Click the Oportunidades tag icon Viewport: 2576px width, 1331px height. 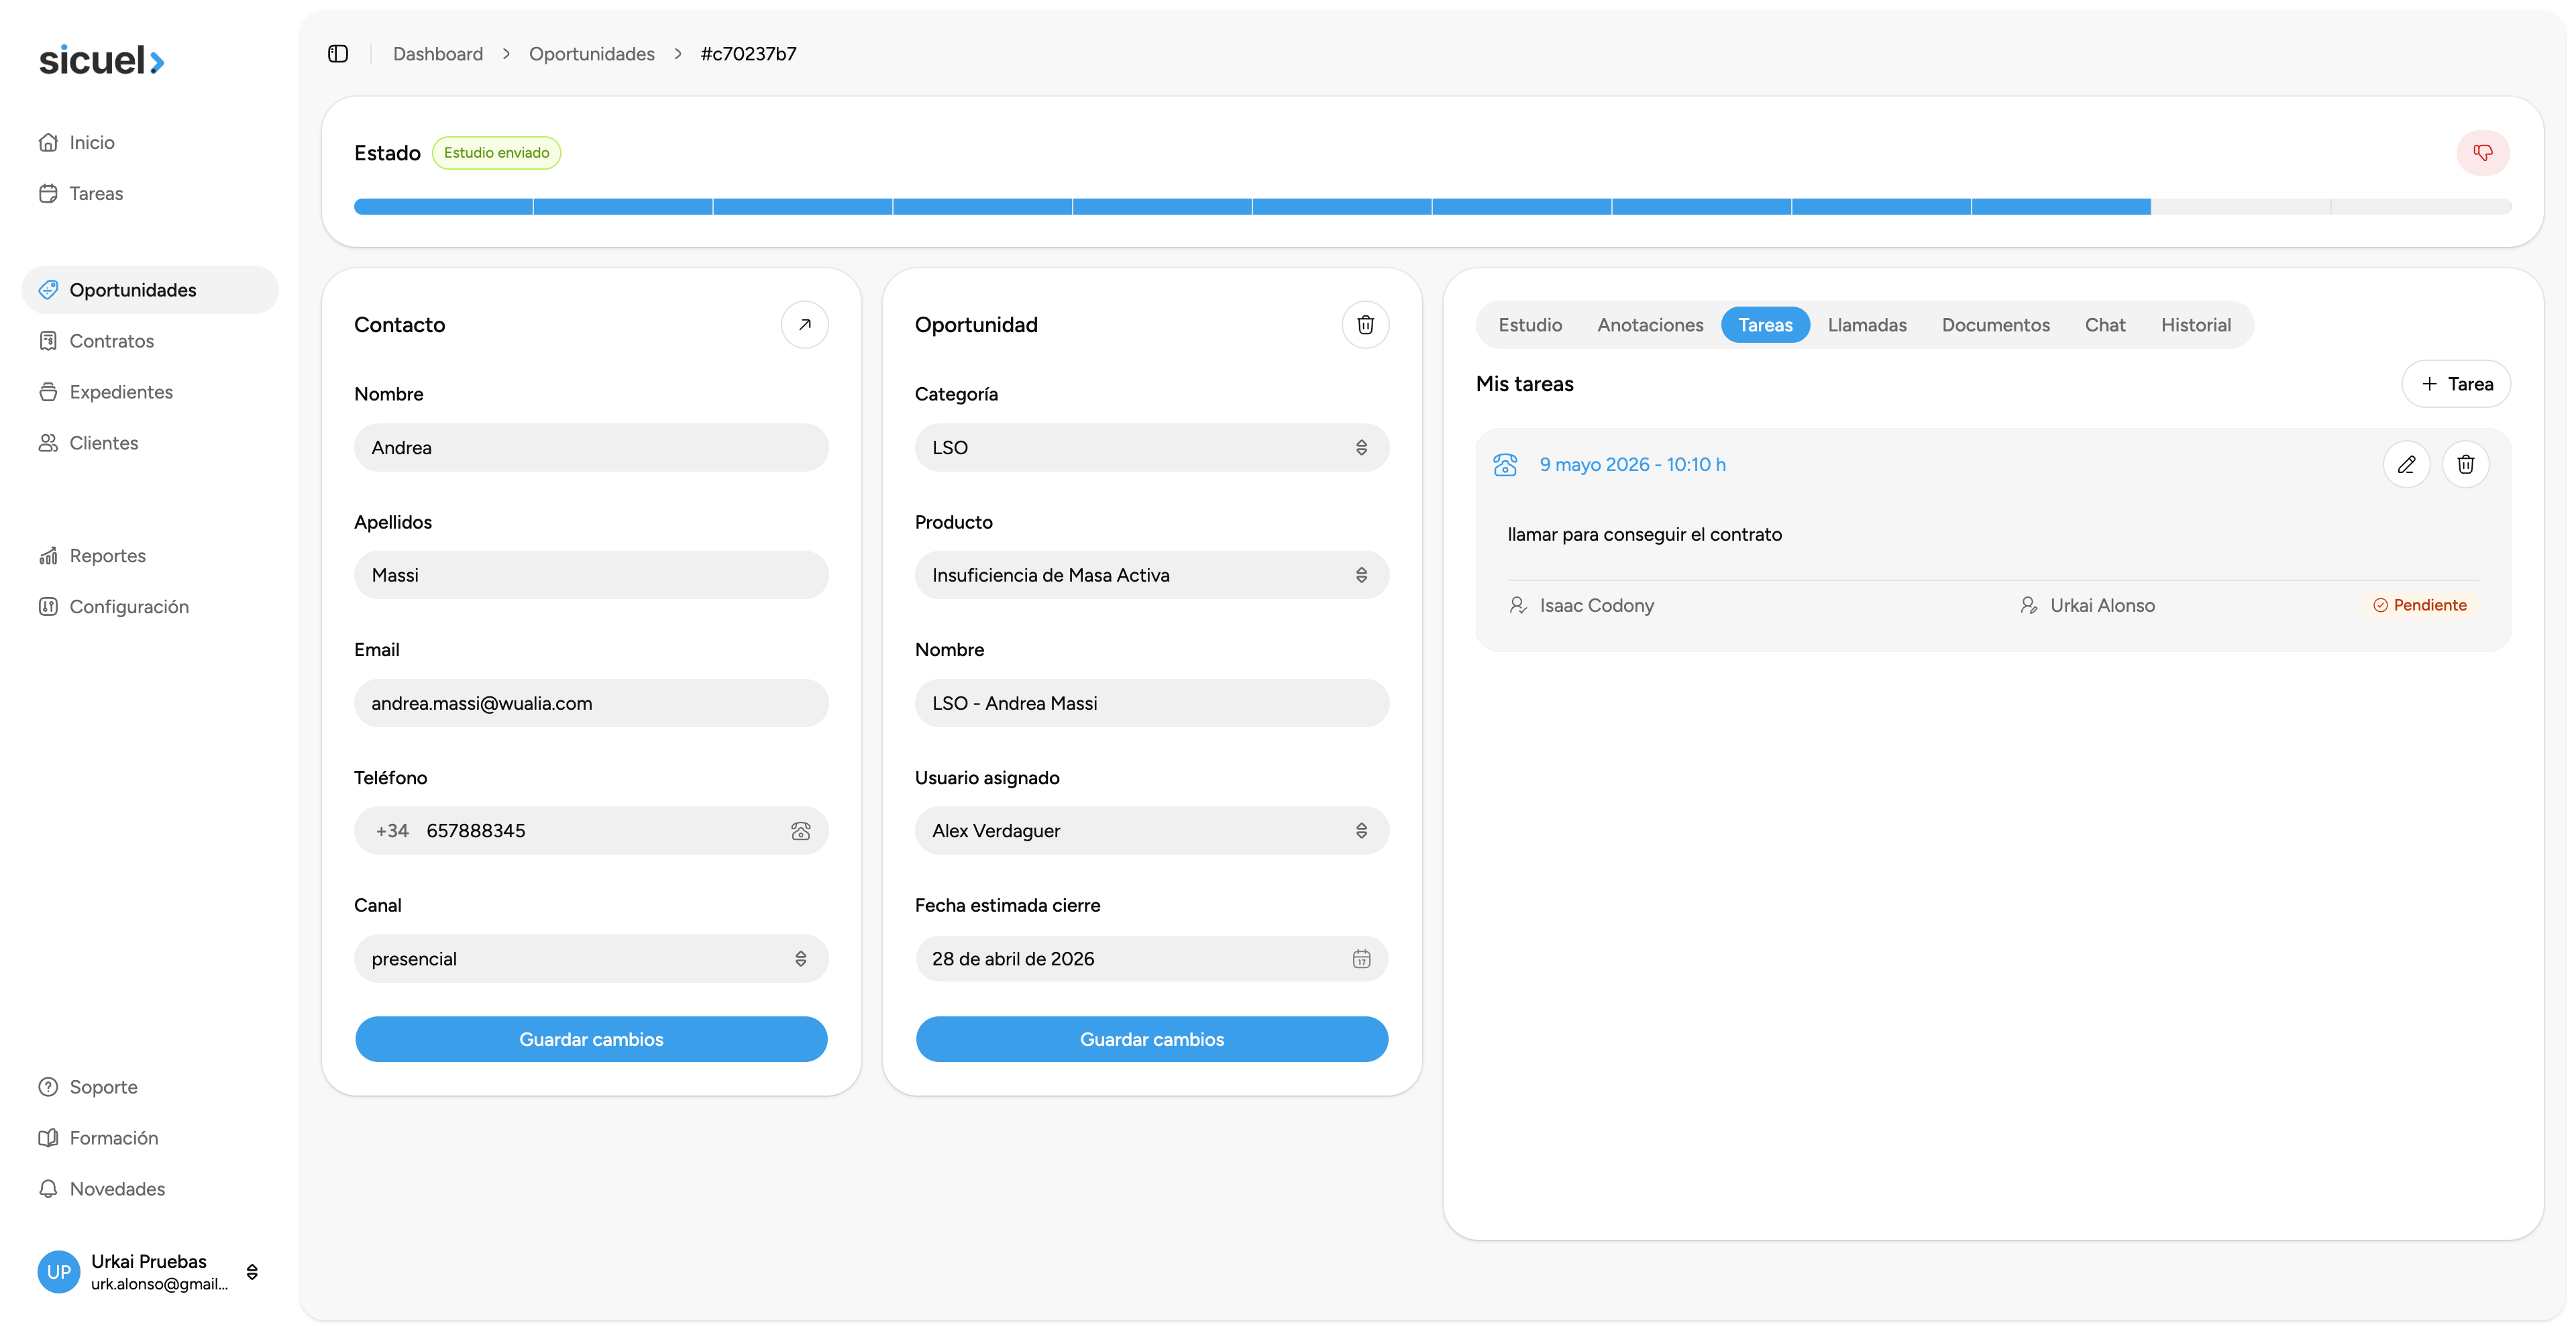click(x=48, y=290)
